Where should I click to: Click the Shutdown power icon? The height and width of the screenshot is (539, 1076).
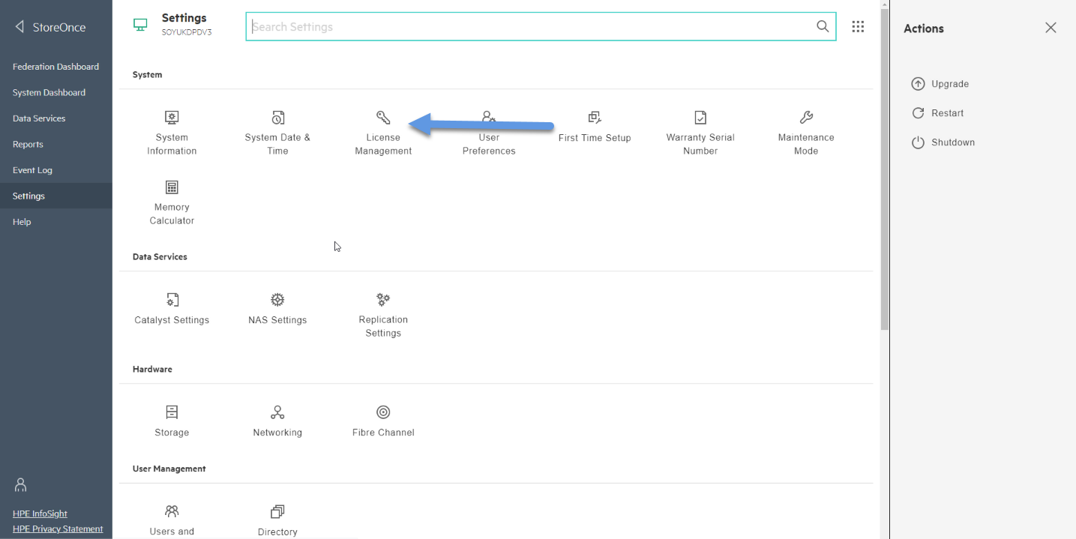pyautogui.click(x=918, y=142)
